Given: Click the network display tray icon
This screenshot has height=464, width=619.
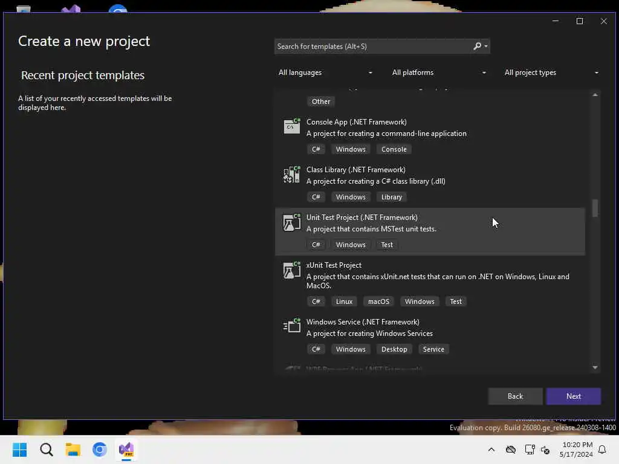Looking at the screenshot, I should point(530,449).
